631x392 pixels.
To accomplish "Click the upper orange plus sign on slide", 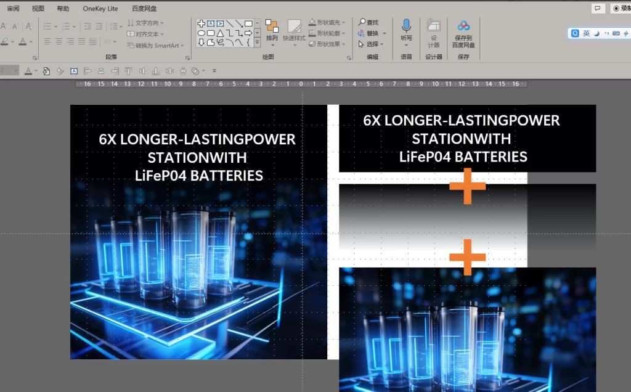I will [467, 186].
